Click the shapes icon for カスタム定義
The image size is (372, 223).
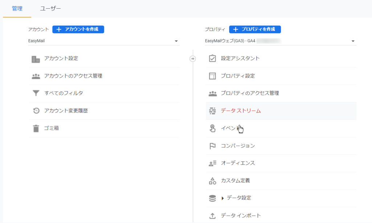(213, 181)
